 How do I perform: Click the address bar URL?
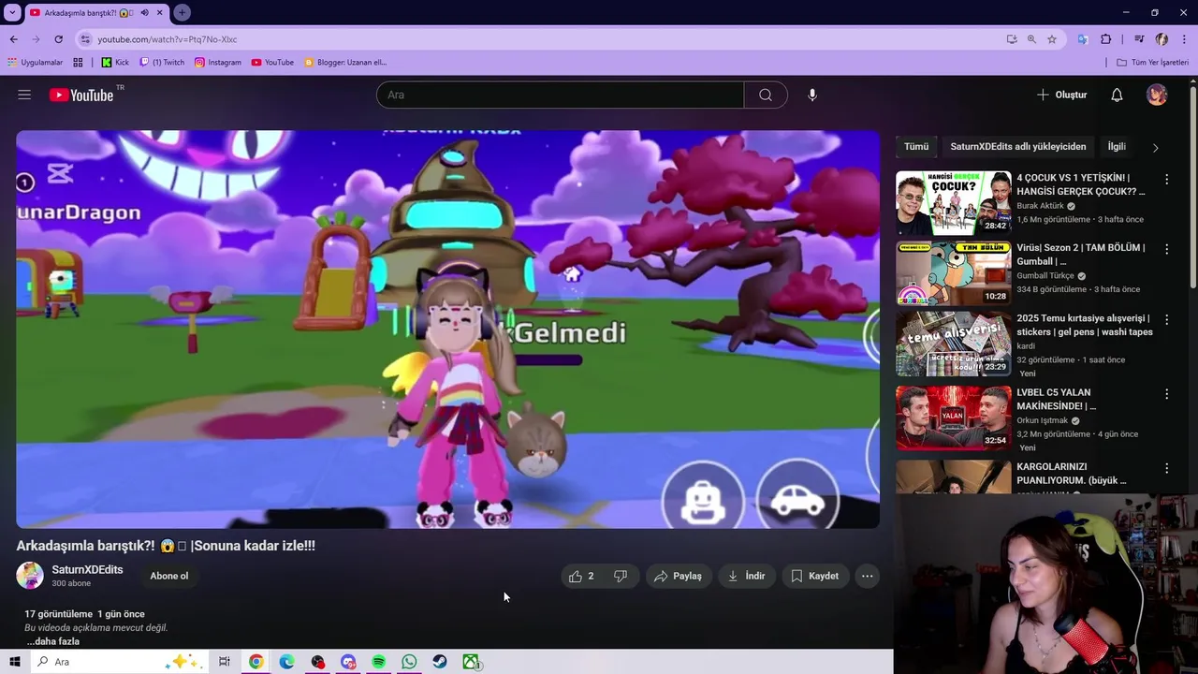(168, 39)
